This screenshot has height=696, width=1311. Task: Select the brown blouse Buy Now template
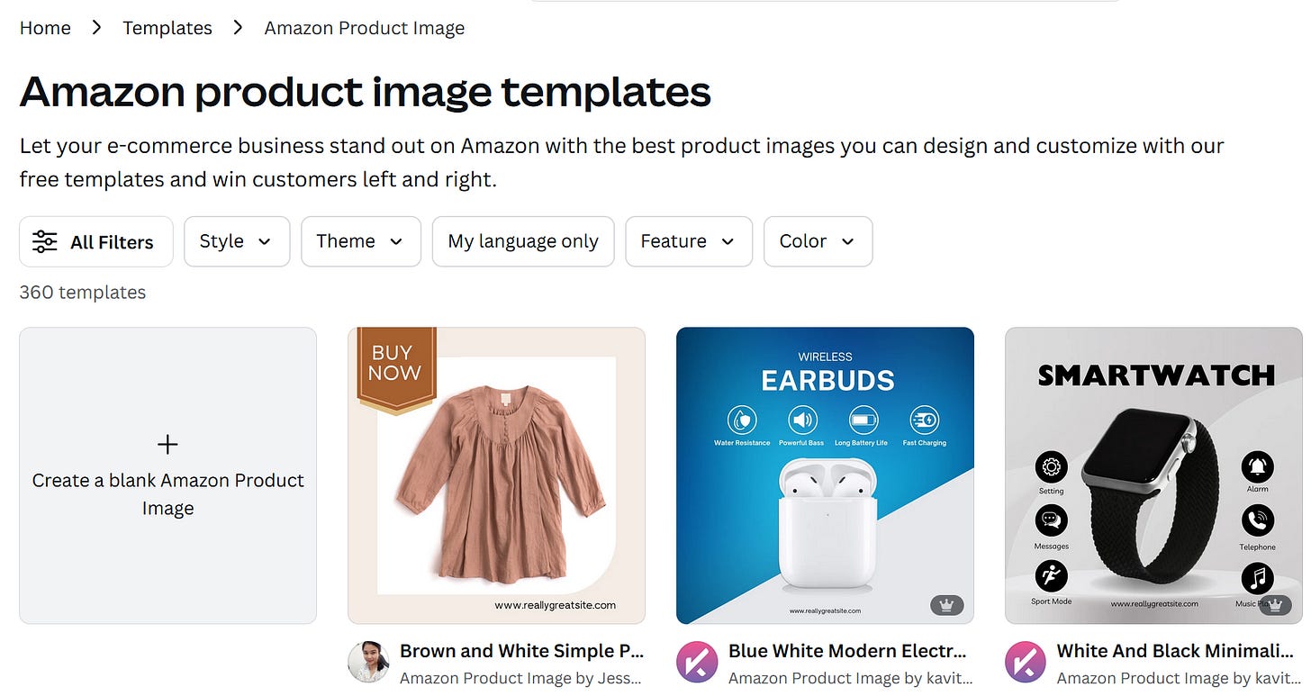(x=496, y=475)
